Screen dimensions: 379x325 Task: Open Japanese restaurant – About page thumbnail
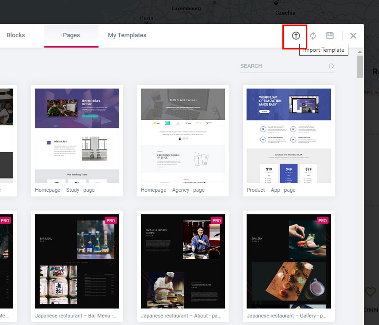183,261
